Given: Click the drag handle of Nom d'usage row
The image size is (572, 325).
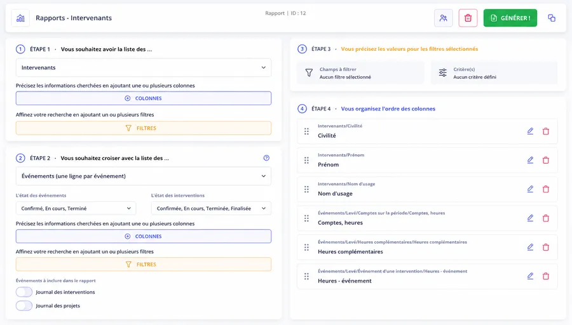Looking at the screenshot, I should 306,189.
